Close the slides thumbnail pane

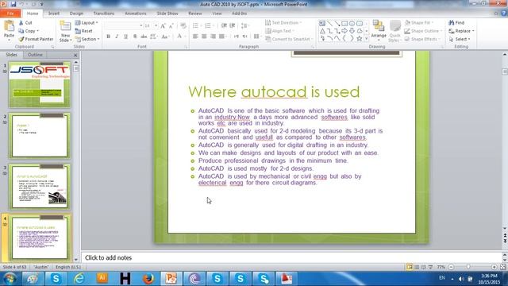coord(75,55)
